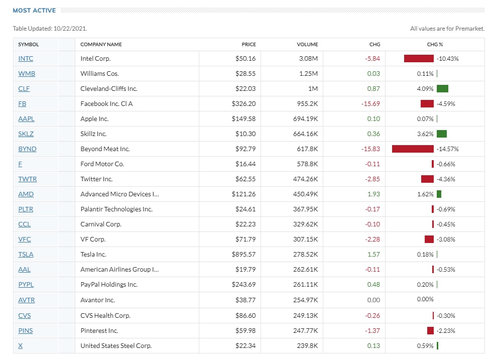Open the TWTR symbol link
Viewport: 497px width, 361px height.
[28, 179]
